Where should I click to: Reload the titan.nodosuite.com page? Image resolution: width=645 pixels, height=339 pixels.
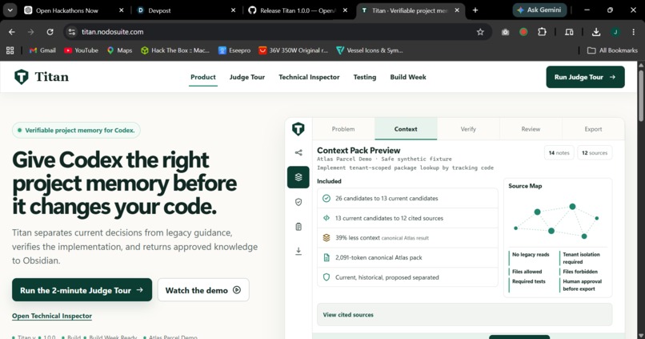(x=50, y=32)
